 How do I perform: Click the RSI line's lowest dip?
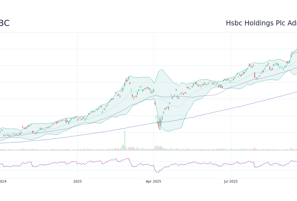[158, 172]
